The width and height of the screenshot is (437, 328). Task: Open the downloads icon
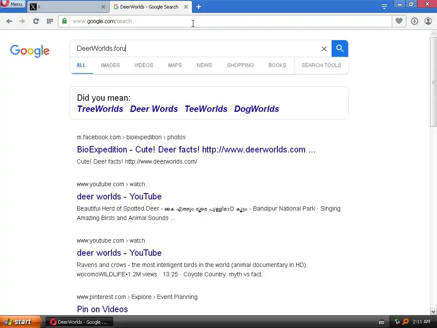pos(414,21)
